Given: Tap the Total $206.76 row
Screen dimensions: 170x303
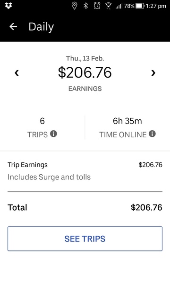Looking at the screenshot, I should pos(85,207).
